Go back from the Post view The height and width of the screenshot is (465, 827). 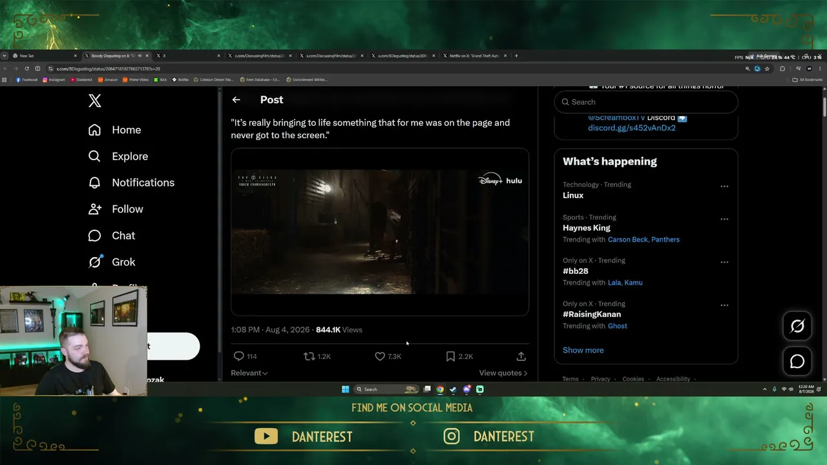coord(236,99)
